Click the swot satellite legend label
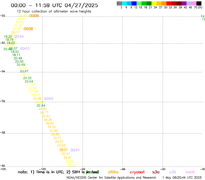The width and height of the screenshot is (205, 180). 190,172
